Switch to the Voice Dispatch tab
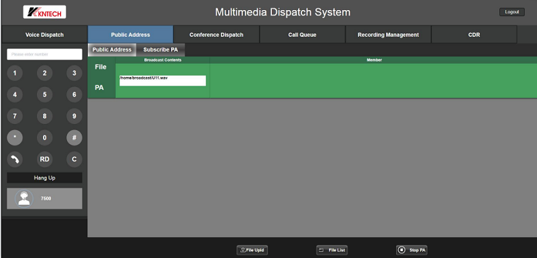Image resolution: width=537 pixels, height=258 pixels. 44,35
